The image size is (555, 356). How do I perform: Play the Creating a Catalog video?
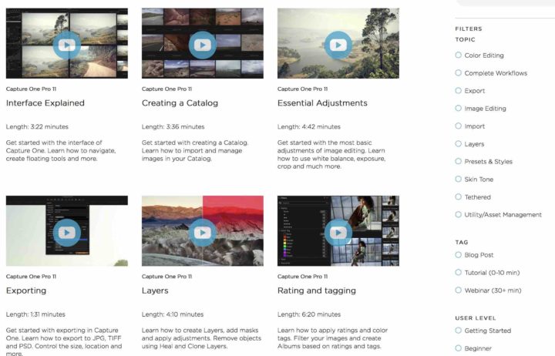coord(203,45)
